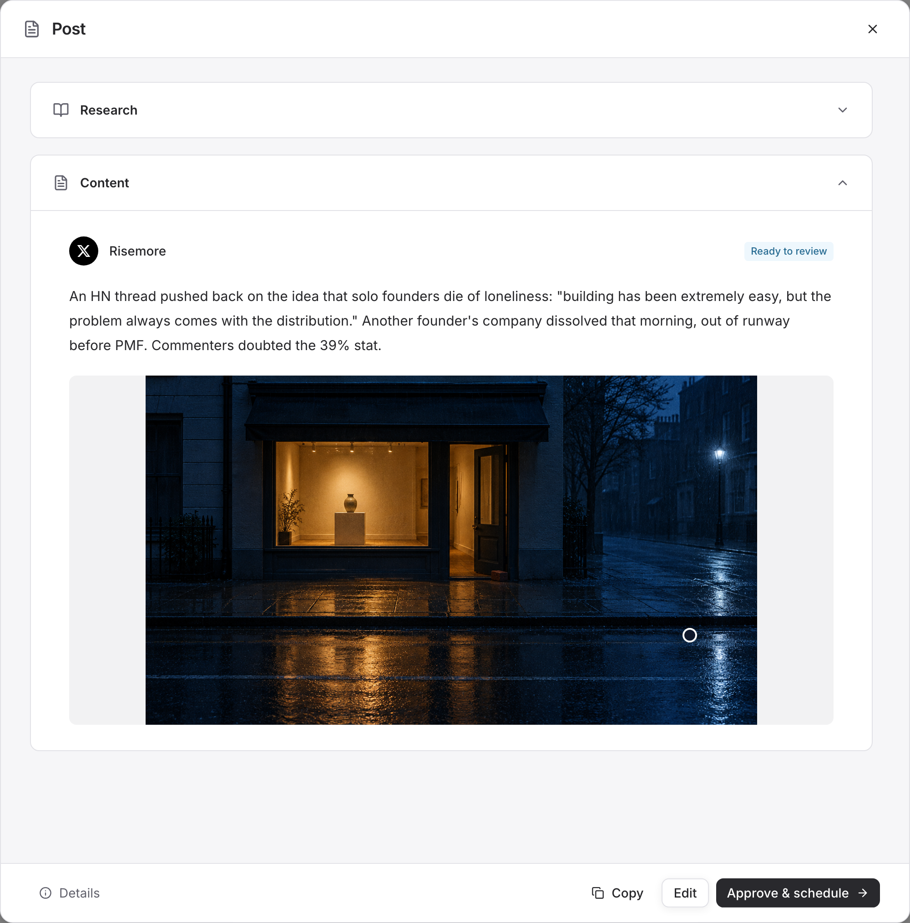
Task: Click the Research section title
Action: pos(108,110)
